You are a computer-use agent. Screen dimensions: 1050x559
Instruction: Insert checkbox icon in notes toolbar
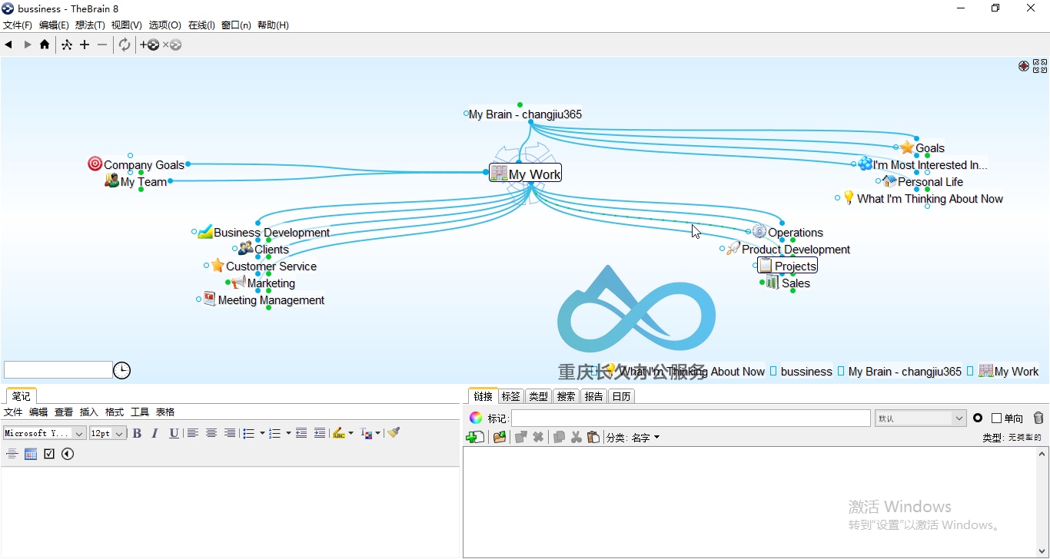[49, 454]
